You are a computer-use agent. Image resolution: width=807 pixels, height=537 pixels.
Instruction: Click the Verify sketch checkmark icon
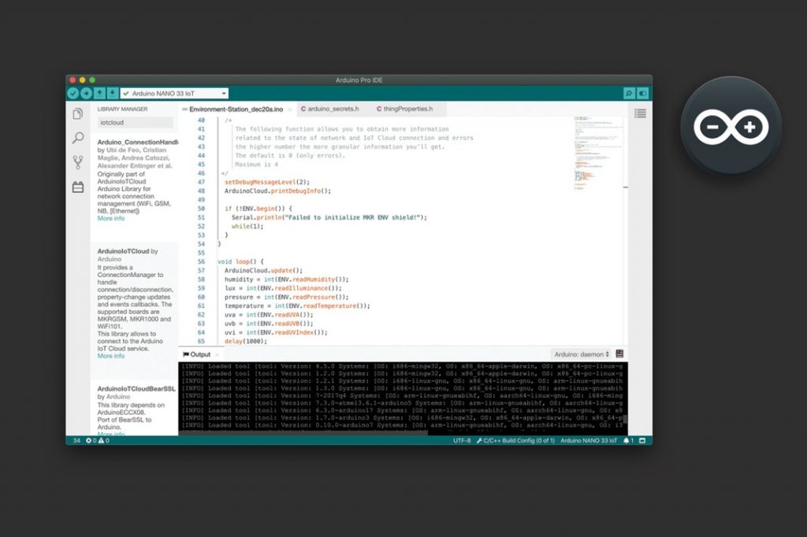pyautogui.click(x=73, y=93)
